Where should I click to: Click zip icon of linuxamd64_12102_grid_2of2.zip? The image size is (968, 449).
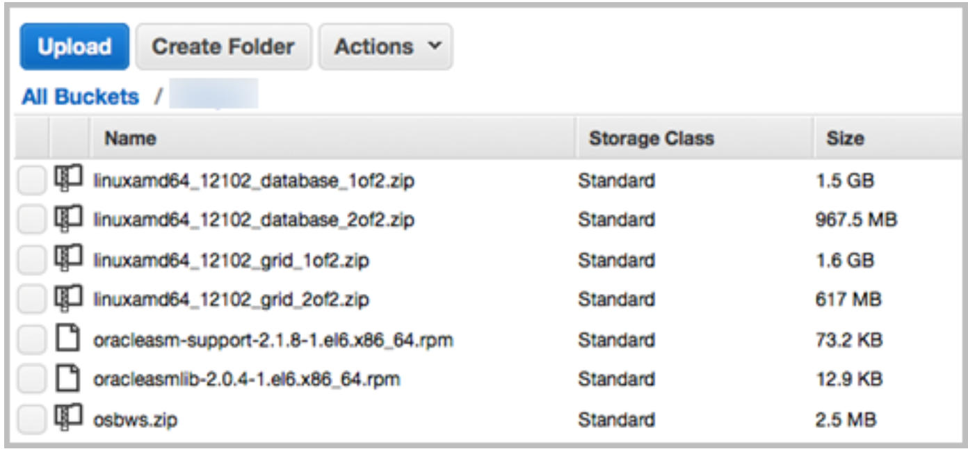[68, 299]
